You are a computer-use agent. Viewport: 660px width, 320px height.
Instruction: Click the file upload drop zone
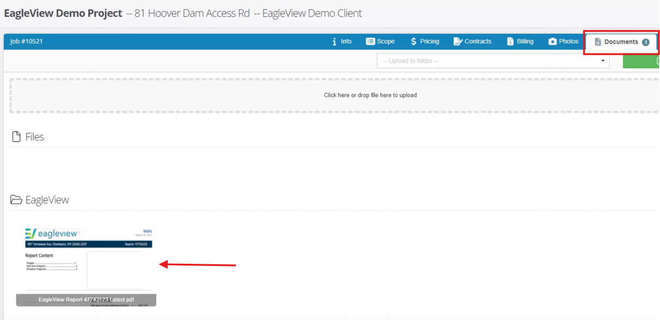pos(335,95)
